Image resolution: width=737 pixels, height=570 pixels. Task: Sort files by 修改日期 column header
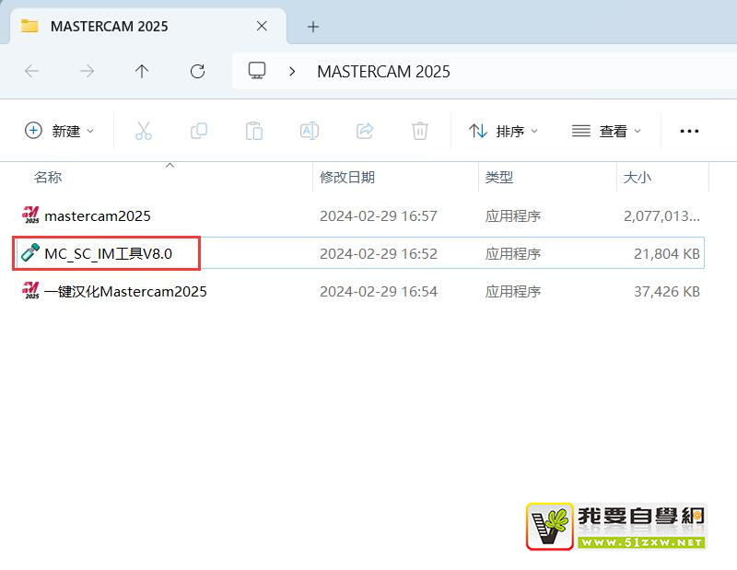(x=347, y=177)
